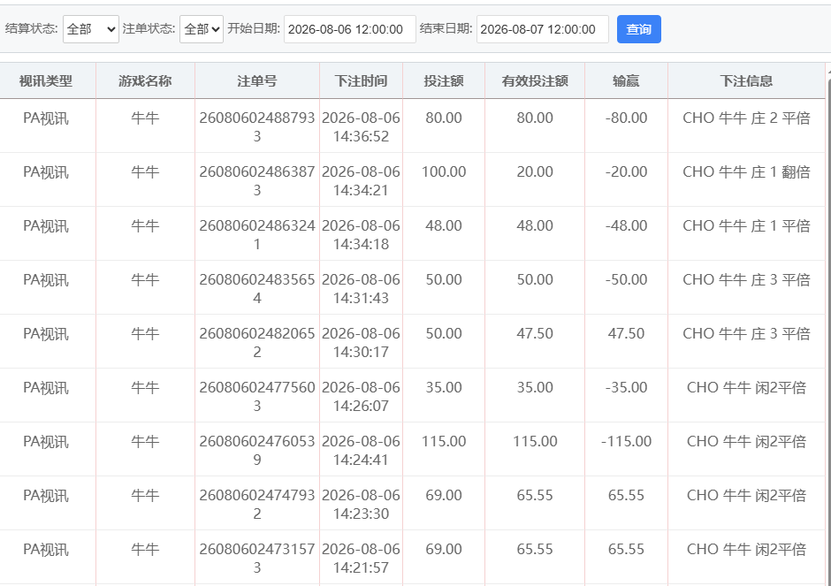
Task: Click the 注单号 column header
Action: point(257,81)
